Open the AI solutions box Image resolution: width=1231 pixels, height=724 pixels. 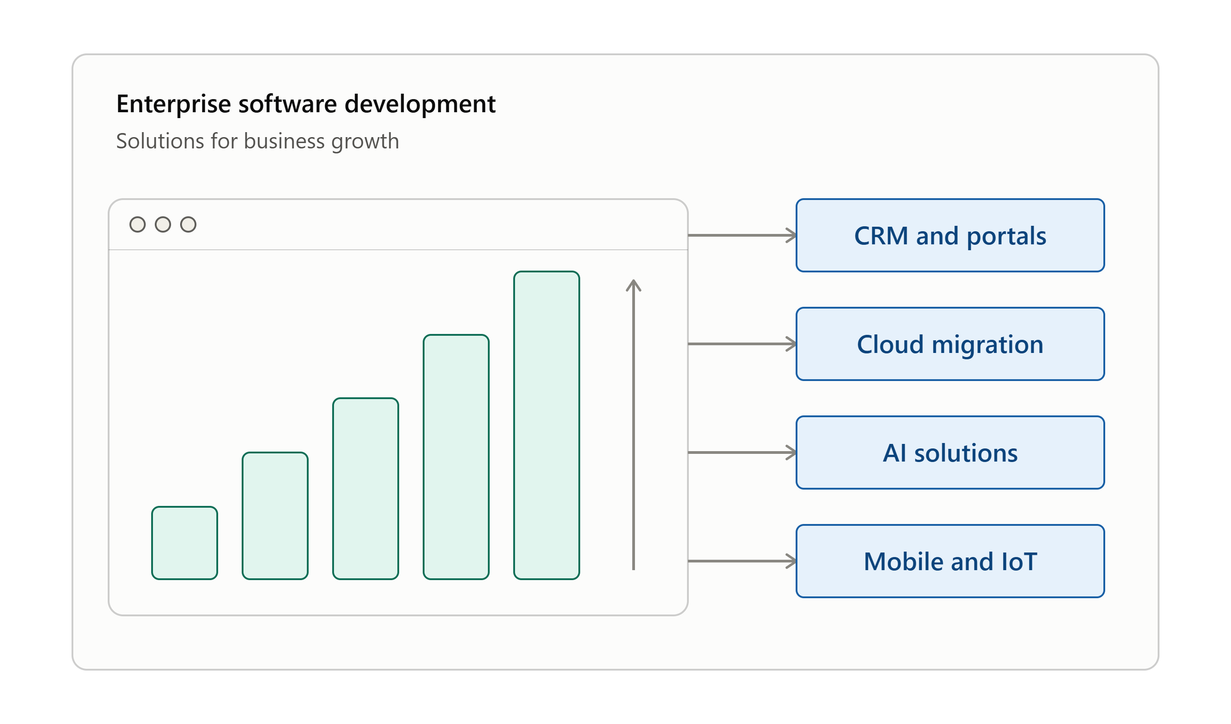pos(950,452)
